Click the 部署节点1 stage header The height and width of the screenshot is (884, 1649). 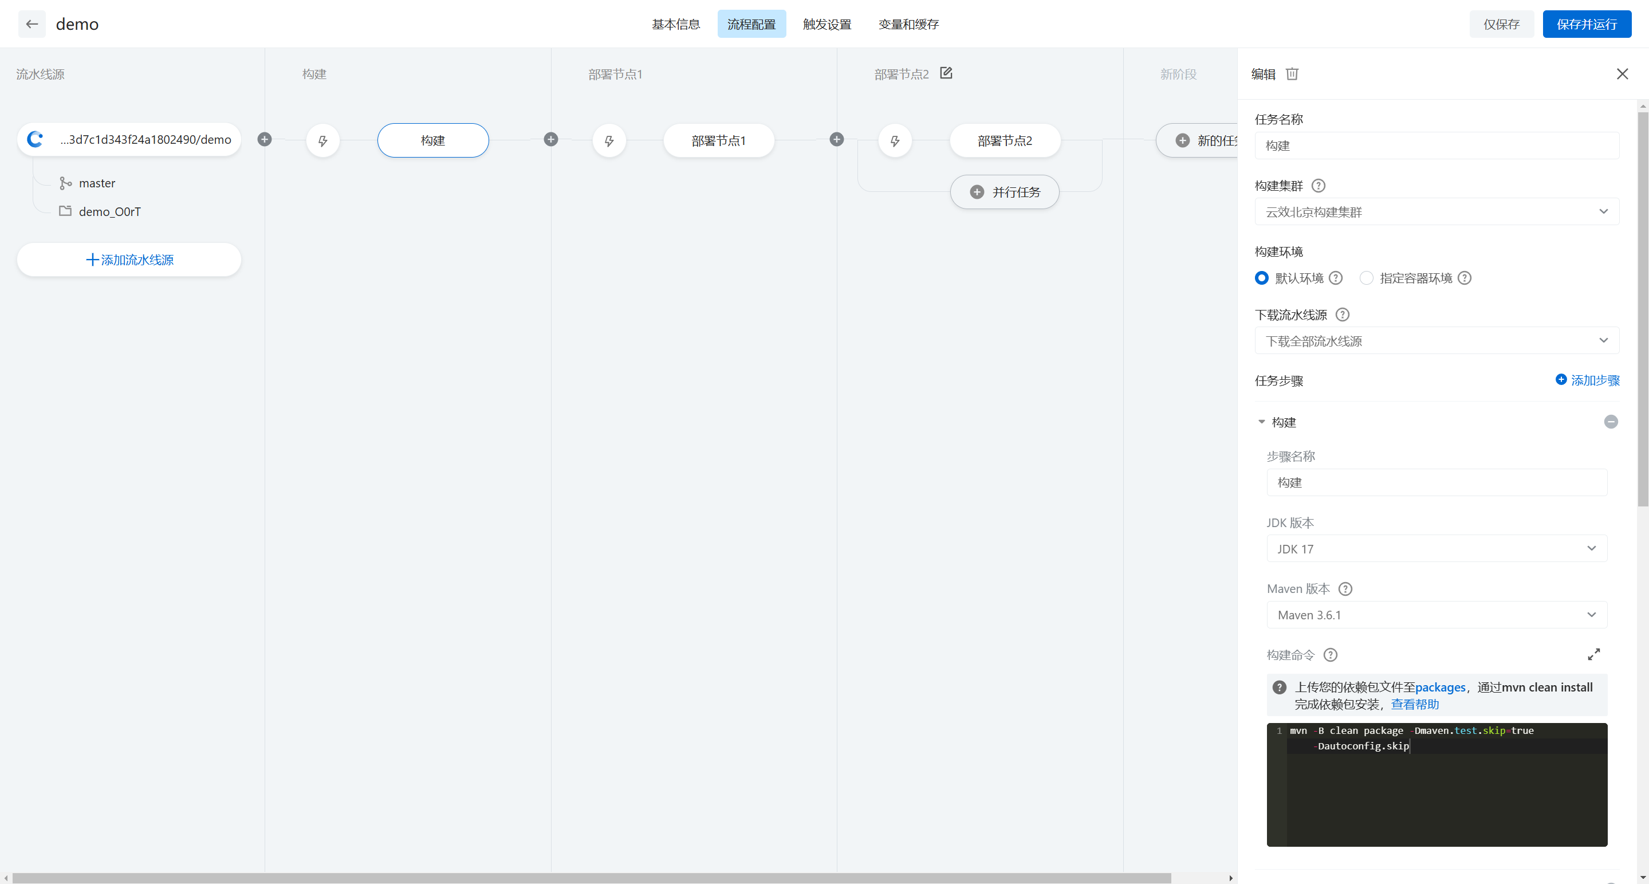coord(615,74)
